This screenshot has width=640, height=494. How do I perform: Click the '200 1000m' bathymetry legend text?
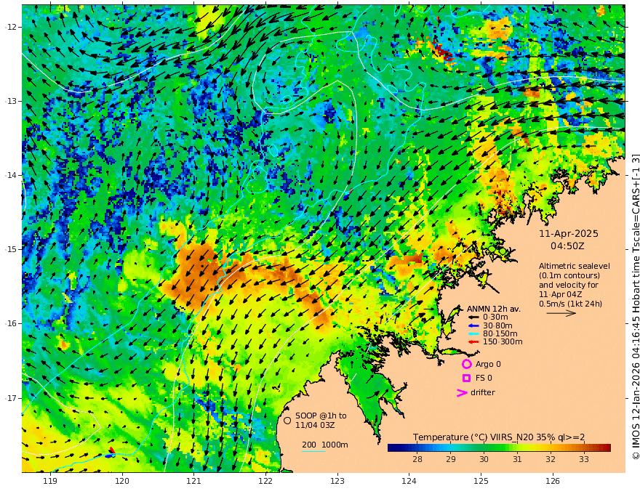(x=325, y=445)
